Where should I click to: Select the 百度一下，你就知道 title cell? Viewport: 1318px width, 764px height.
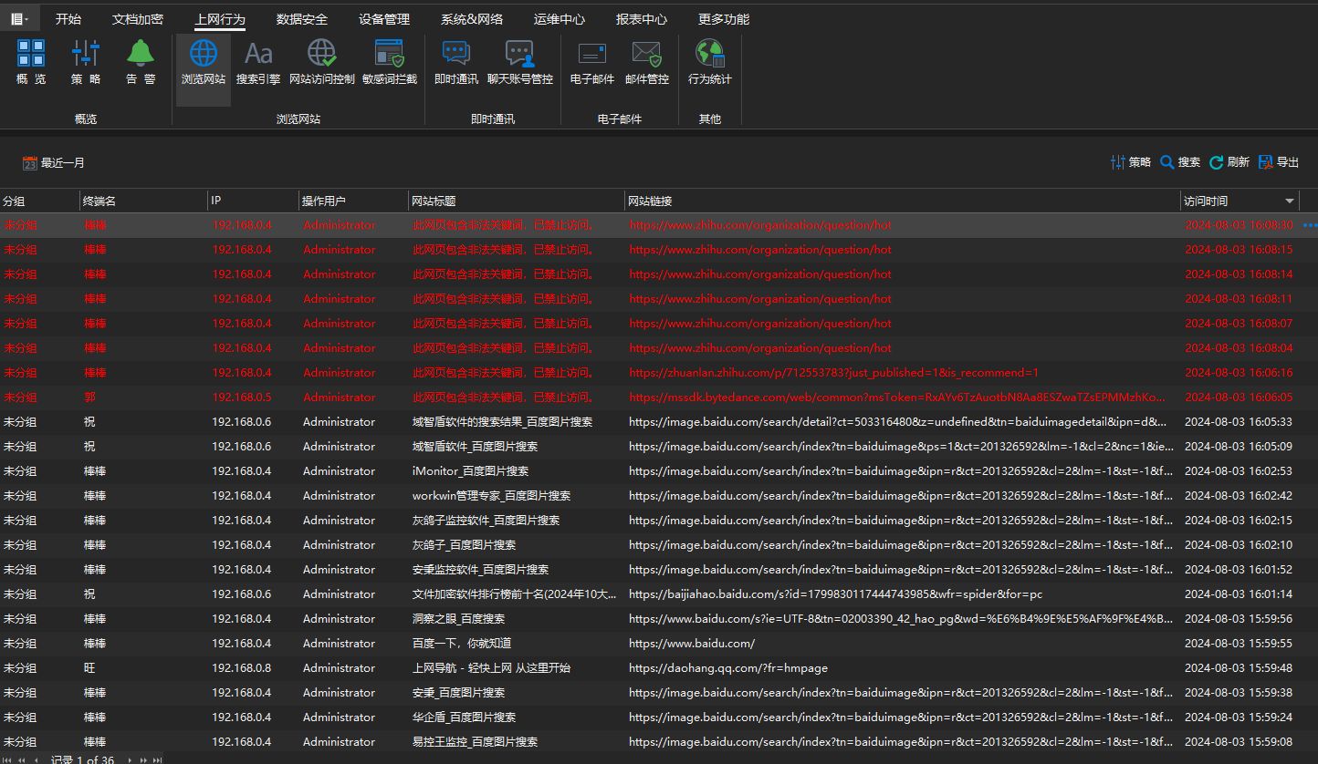click(x=517, y=644)
